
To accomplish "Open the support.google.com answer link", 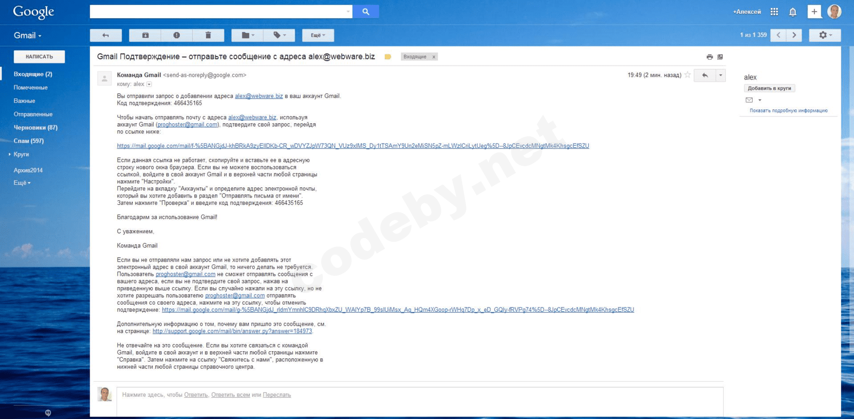I will 232,331.
